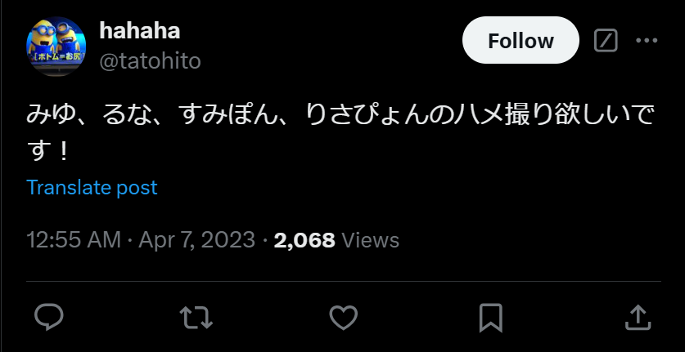Click the divider above the action bar
The height and width of the screenshot is (352, 685).
pos(342,281)
